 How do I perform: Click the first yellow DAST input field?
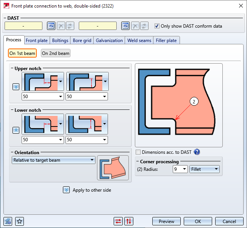[x=23, y=26]
